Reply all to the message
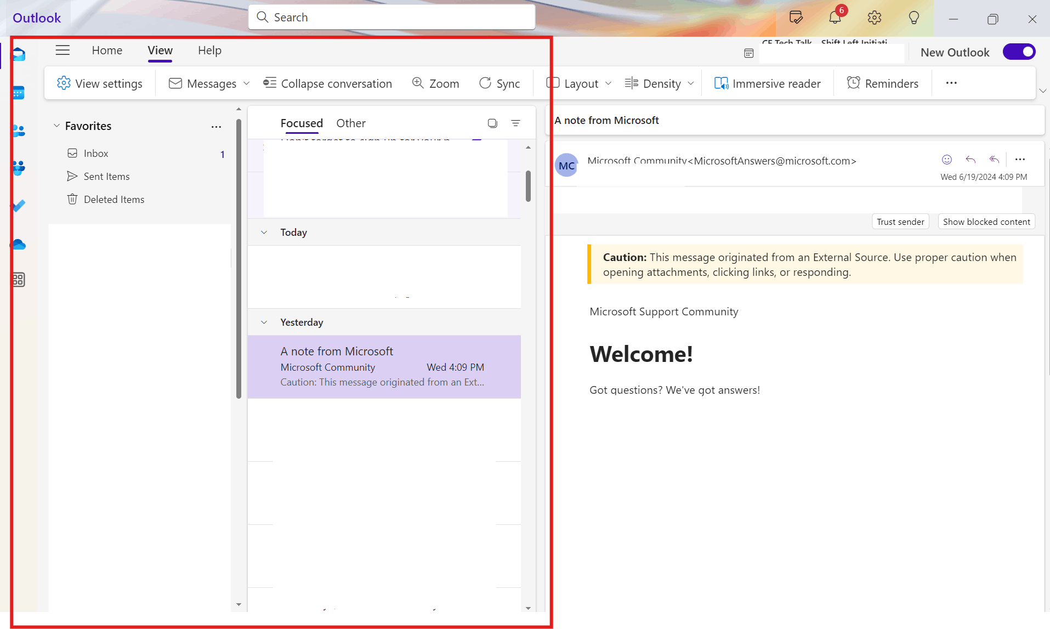Viewport: 1050px width, 629px height. [x=994, y=160]
